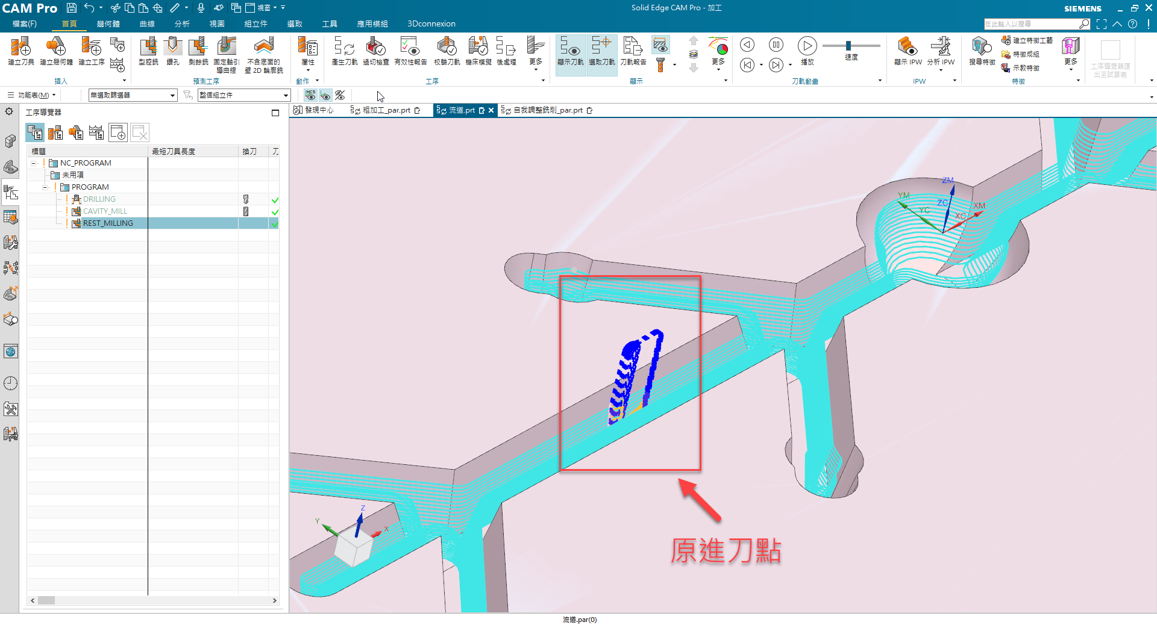The image size is (1157, 625).
Task: Toggle 顯示 IPW display
Action: 908,51
